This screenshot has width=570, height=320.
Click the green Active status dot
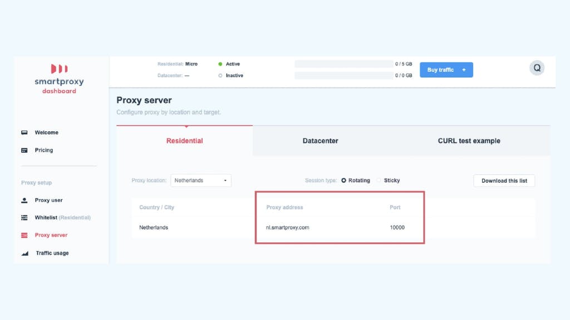[x=220, y=64]
